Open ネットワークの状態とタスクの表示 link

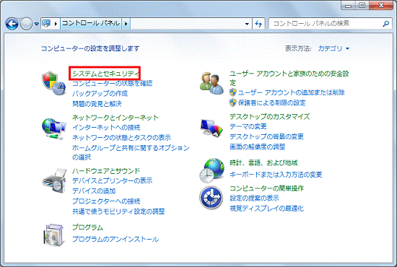tap(121, 137)
